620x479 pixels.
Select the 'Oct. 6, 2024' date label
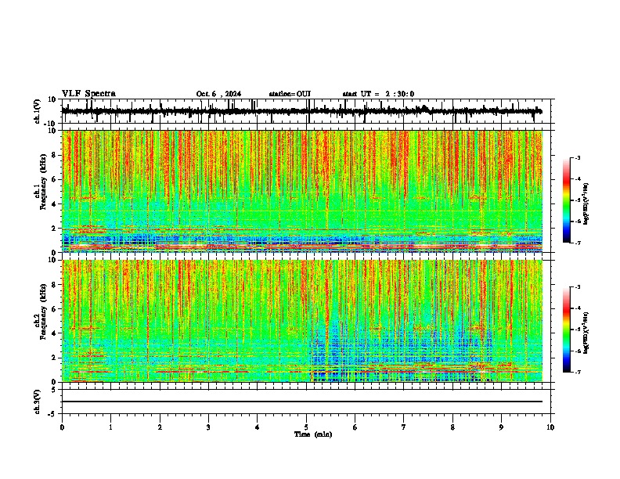point(218,94)
